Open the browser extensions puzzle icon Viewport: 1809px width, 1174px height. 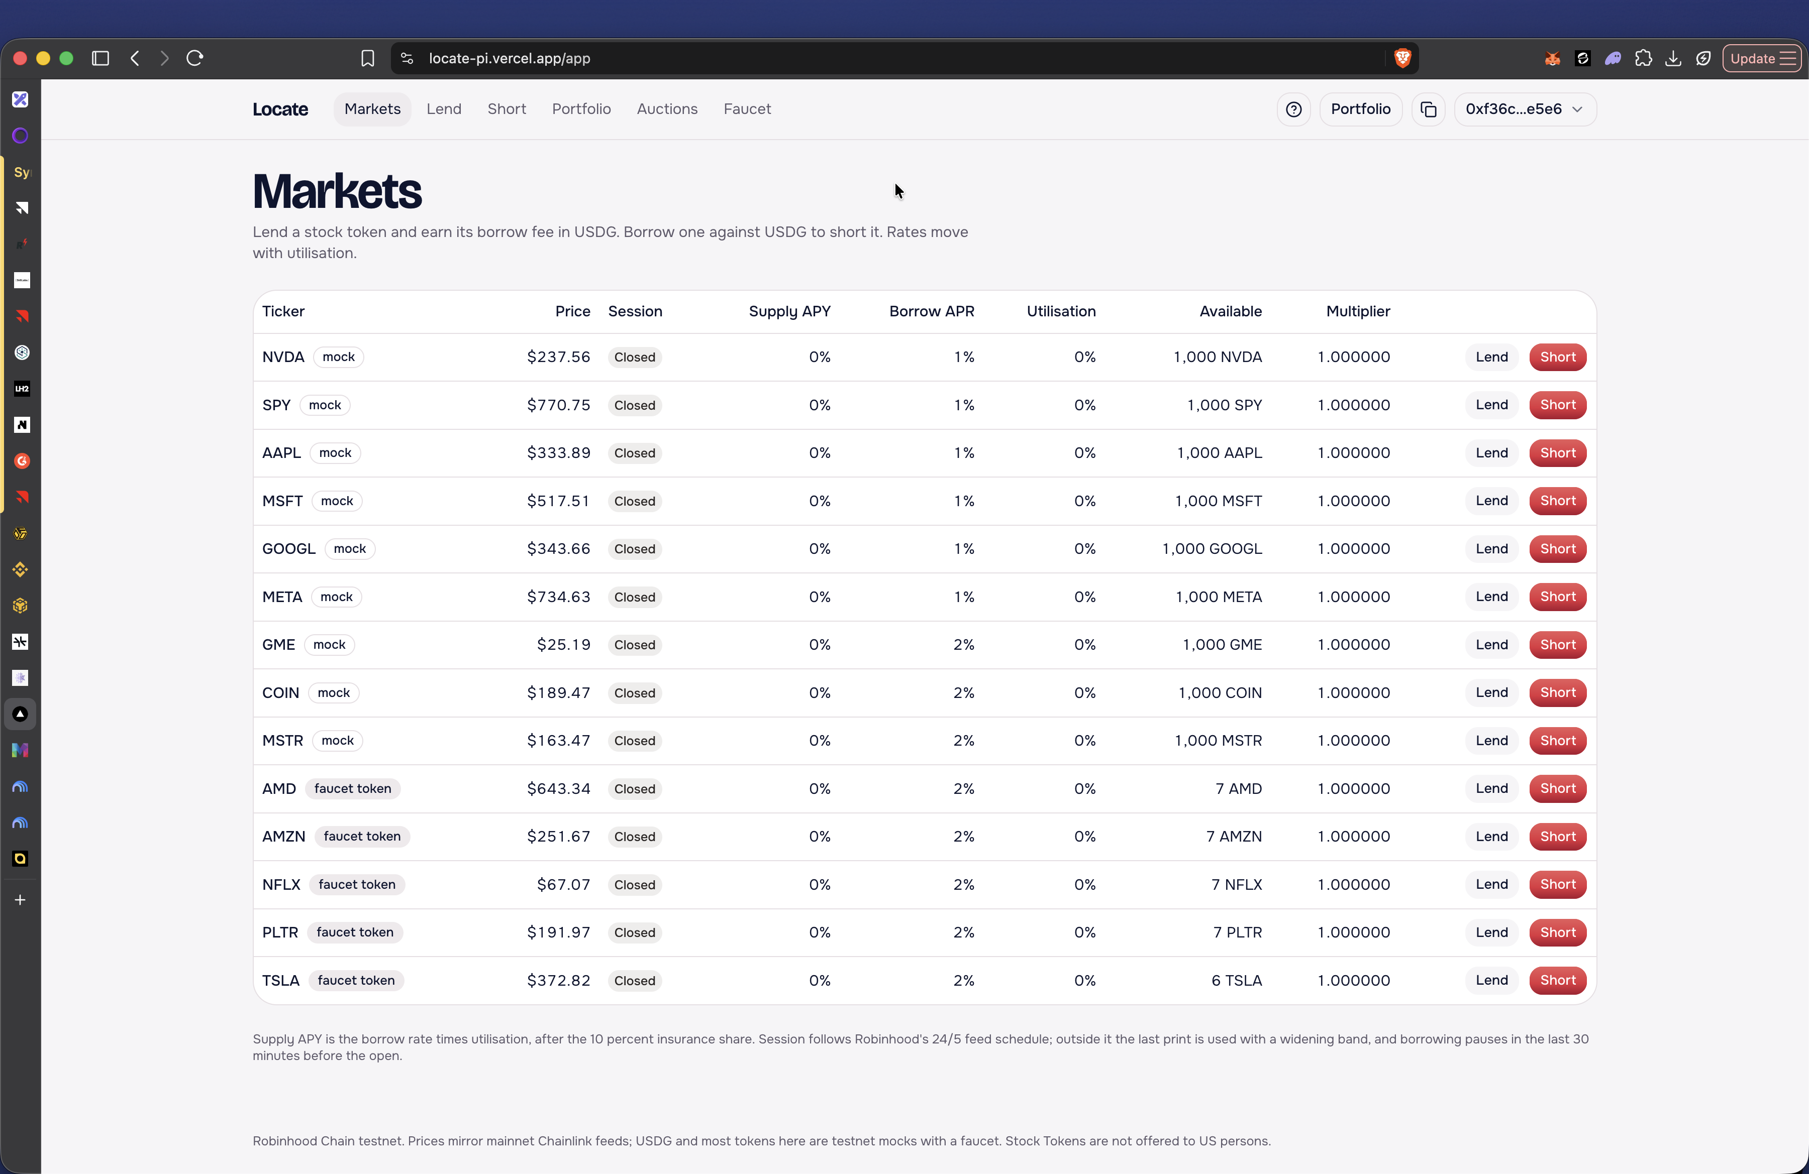(x=1643, y=58)
